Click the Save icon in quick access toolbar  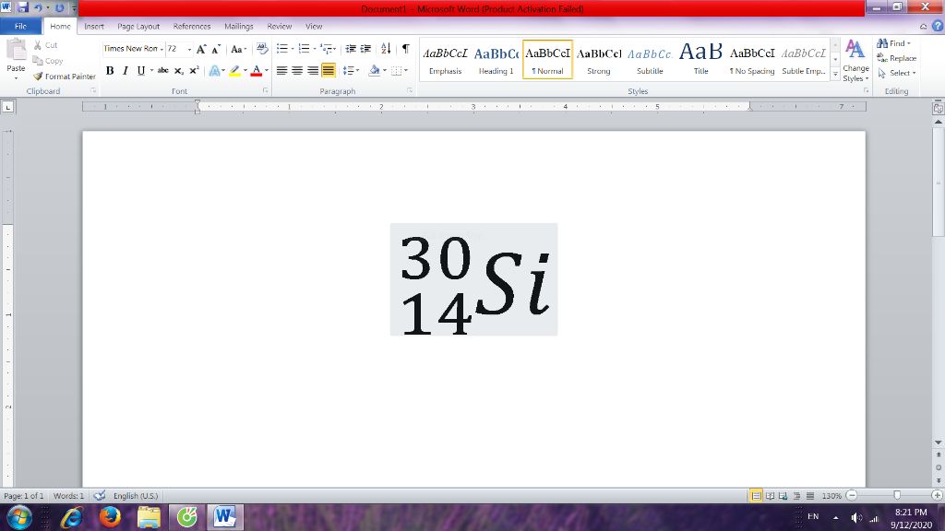pos(23,7)
